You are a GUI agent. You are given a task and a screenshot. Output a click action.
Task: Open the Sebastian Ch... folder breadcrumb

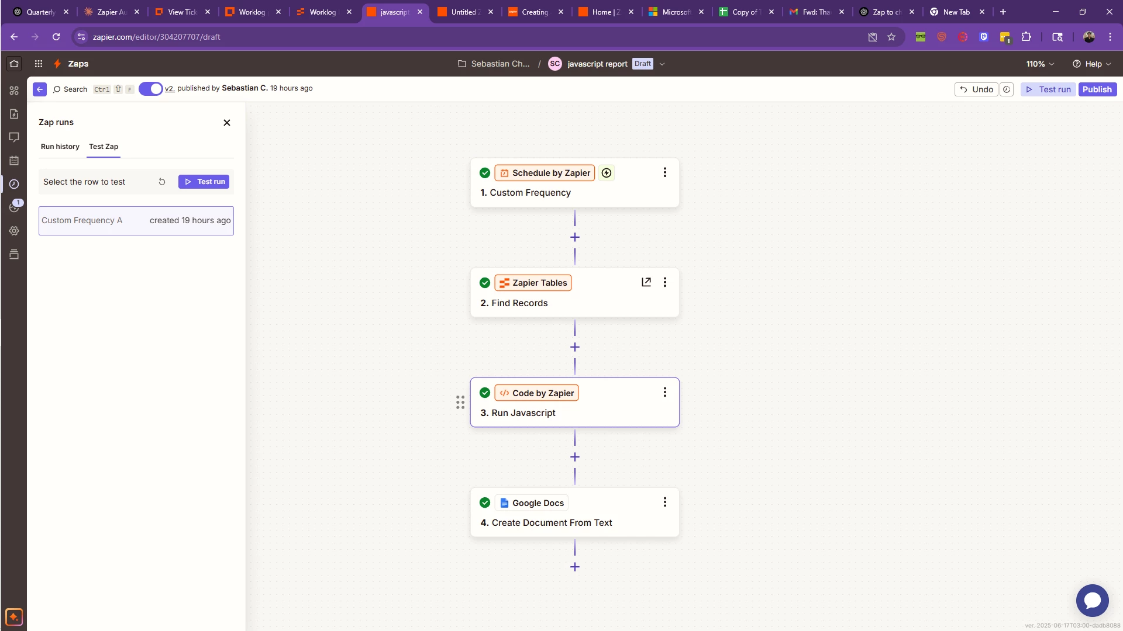point(494,64)
